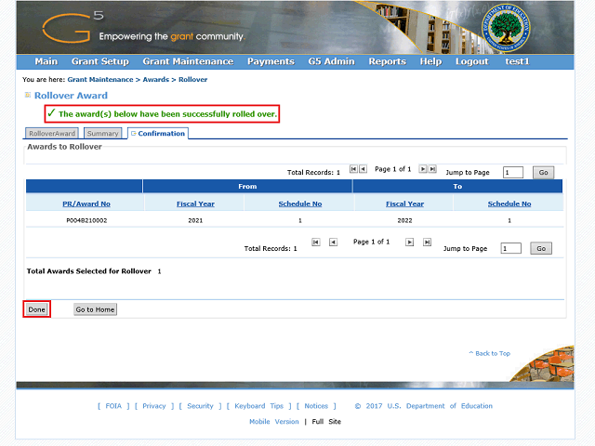Click the 2017 U.S. Department of Education text

coord(424,406)
